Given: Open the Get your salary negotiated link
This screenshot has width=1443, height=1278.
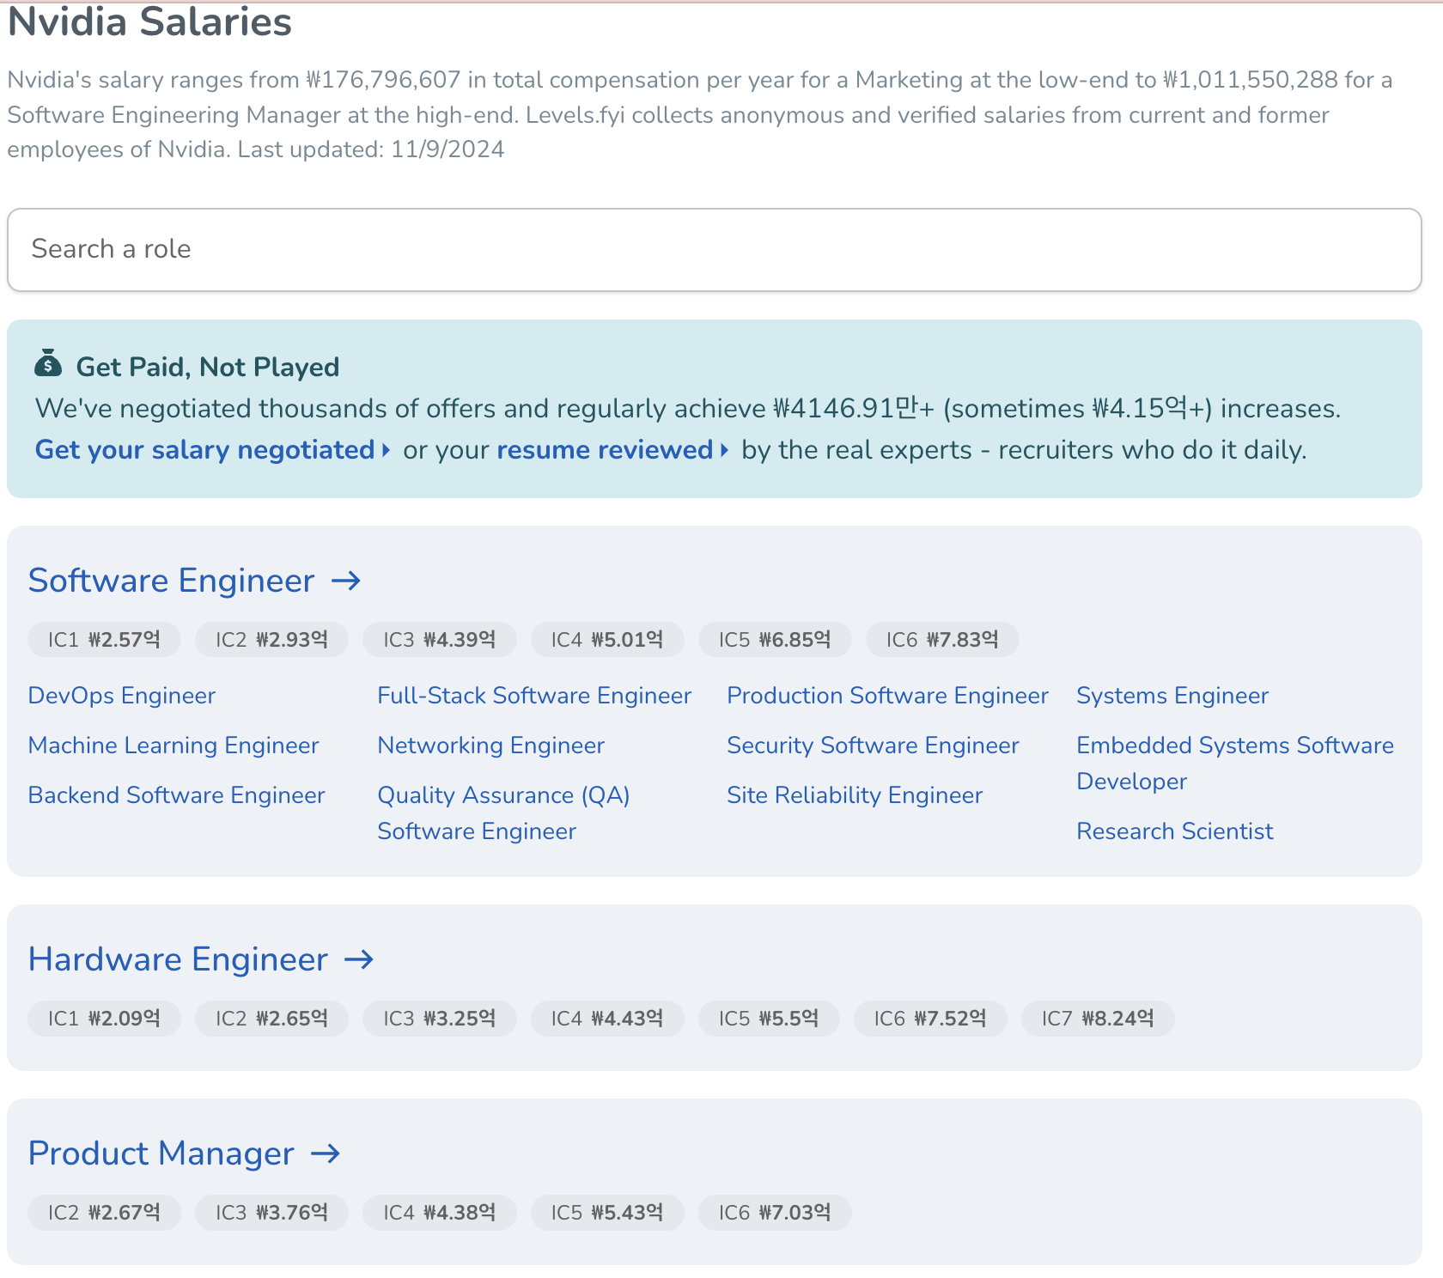Looking at the screenshot, I should click(x=213, y=450).
